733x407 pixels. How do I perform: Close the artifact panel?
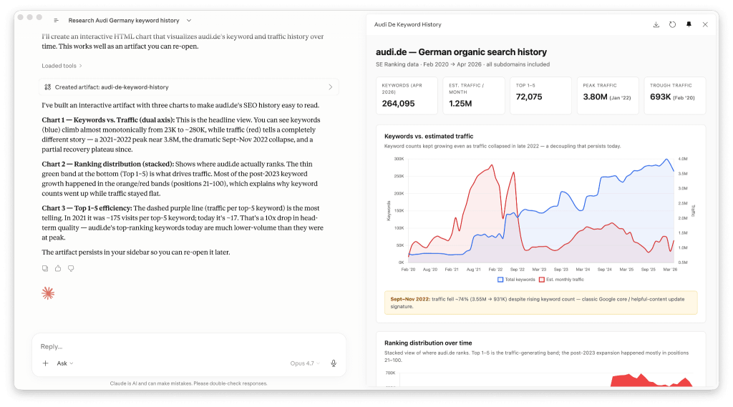705,25
